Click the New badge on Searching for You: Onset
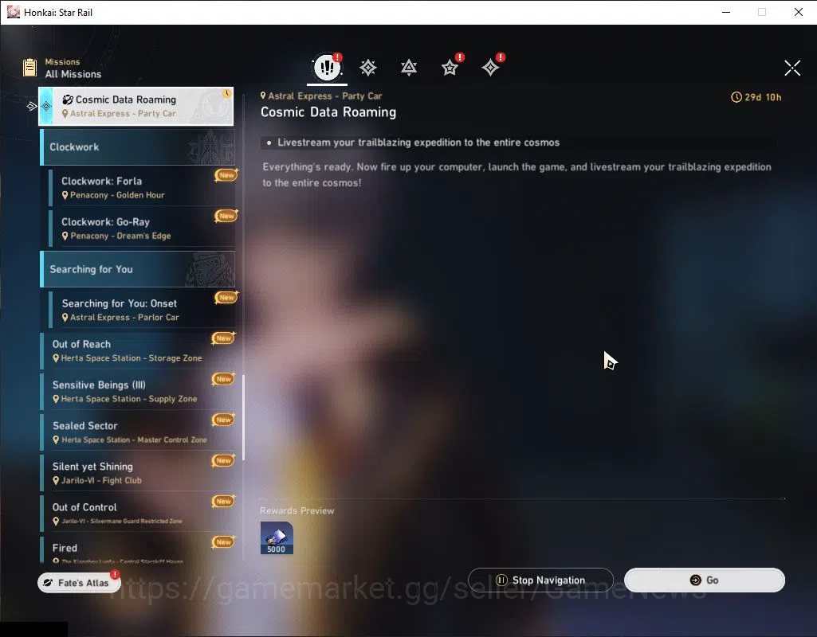 [x=226, y=297]
